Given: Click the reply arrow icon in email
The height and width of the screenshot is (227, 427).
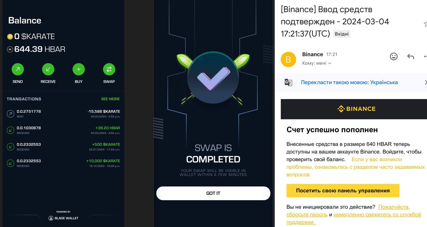Looking at the screenshot, I should pyautogui.click(x=410, y=57).
